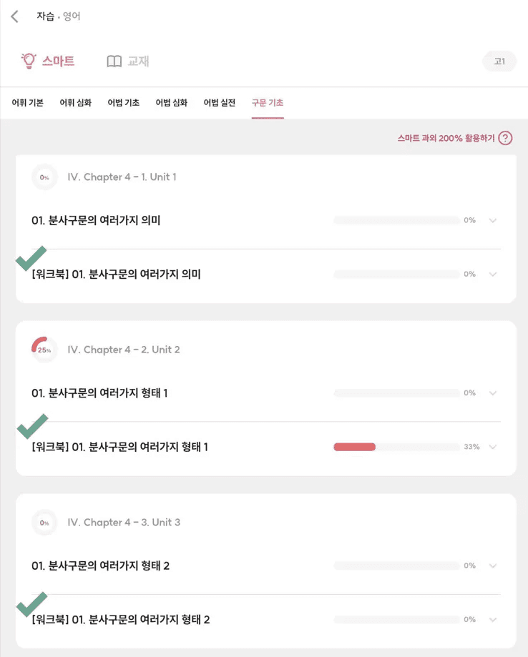This screenshot has width=528, height=657.
Task: Expand the 01. 분사구문의 여러가지 의미 row
Action: (x=492, y=220)
